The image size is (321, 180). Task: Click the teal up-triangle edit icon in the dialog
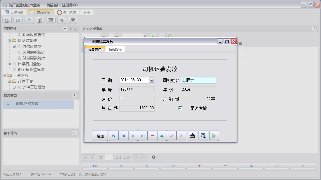coord(162,136)
